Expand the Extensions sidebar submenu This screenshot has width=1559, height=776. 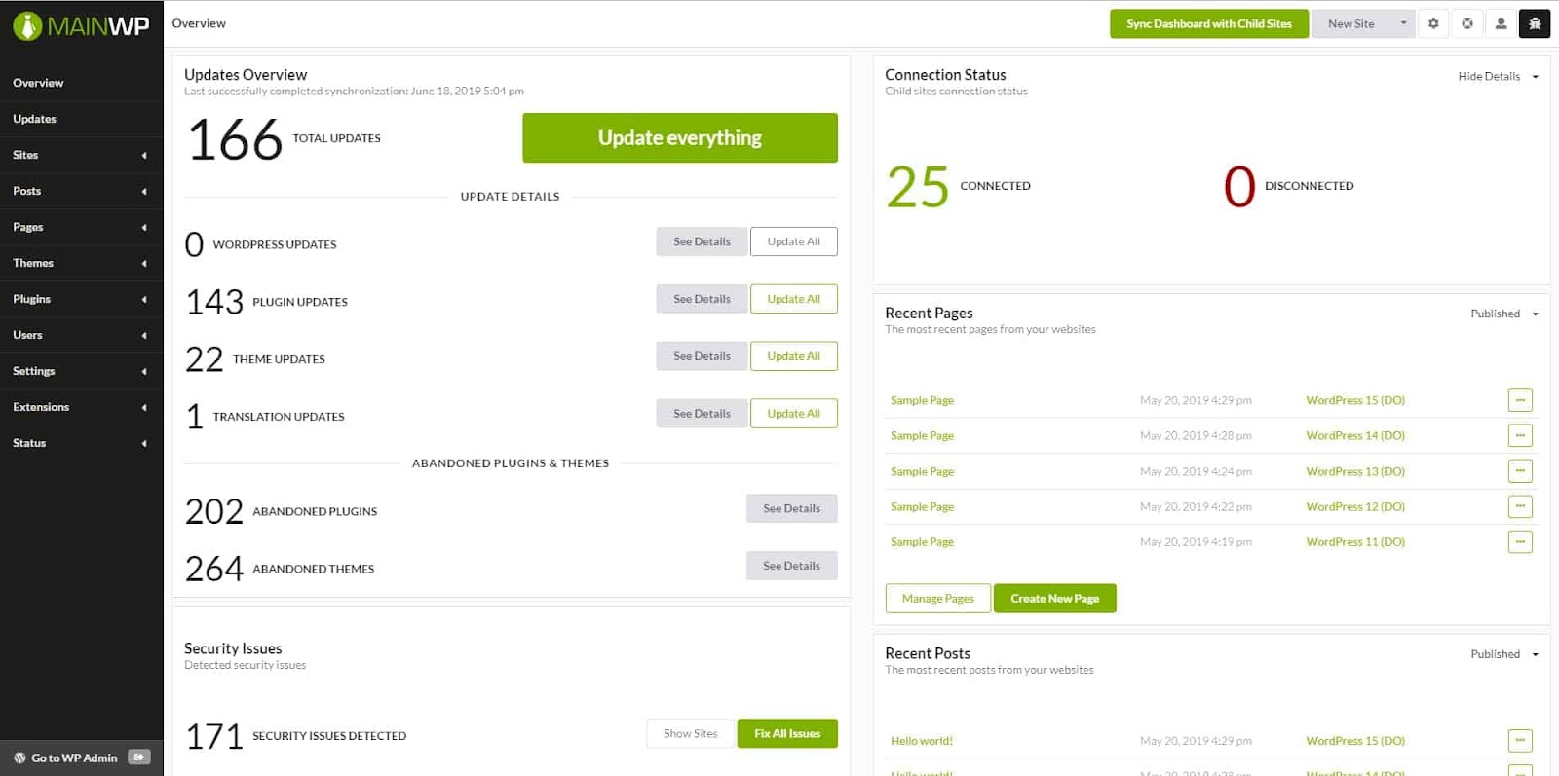point(144,407)
